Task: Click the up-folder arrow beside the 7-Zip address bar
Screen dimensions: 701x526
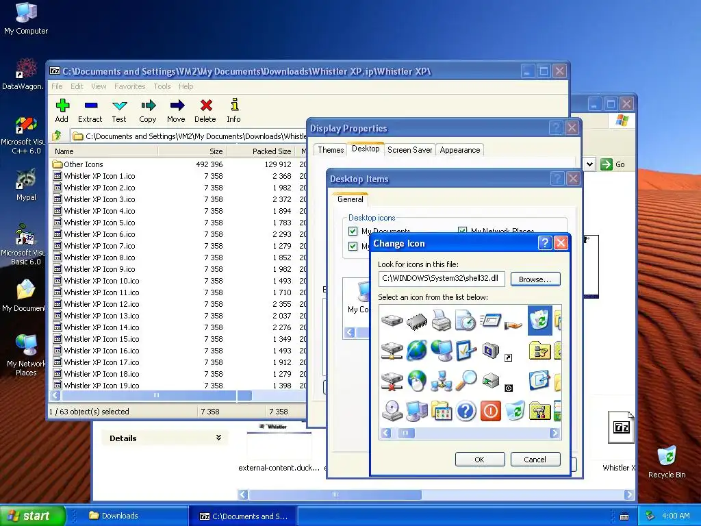Action: (58, 136)
